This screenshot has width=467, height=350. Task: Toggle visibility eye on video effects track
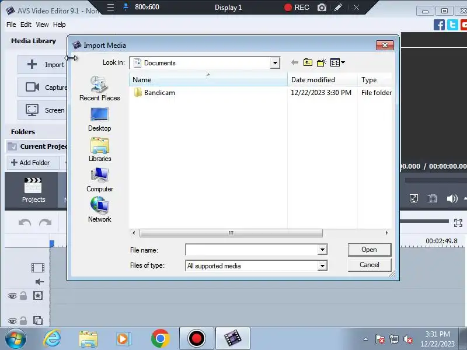point(12,296)
